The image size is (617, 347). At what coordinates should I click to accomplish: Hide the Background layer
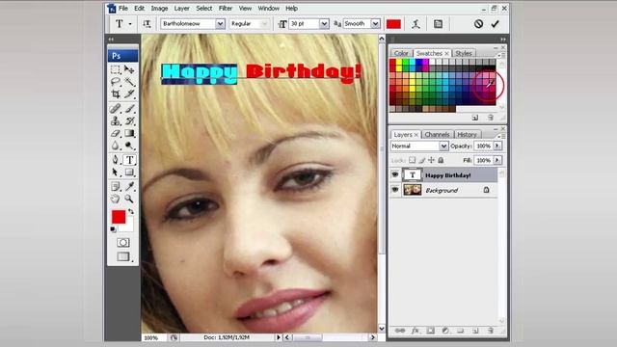395,190
